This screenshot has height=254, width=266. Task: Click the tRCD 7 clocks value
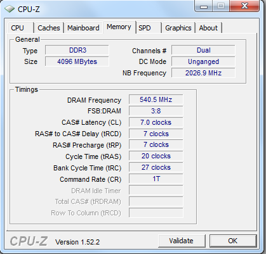click(156, 134)
